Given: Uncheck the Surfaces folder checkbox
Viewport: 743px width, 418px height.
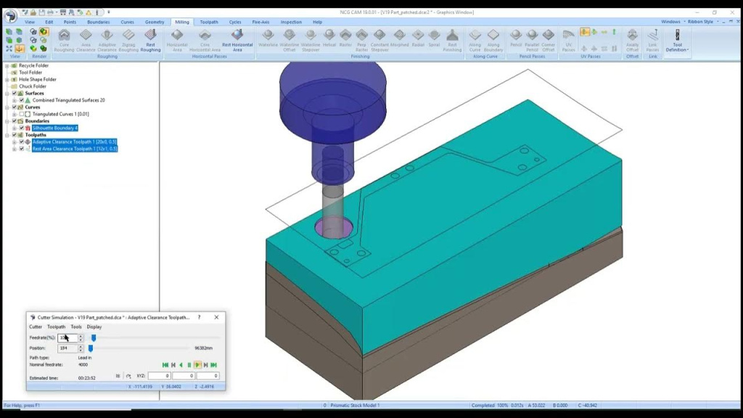Looking at the screenshot, I should click(15, 94).
